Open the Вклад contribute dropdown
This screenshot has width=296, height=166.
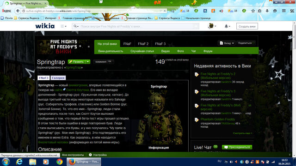click(x=227, y=43)
